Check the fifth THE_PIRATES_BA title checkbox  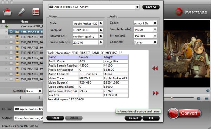tap(11, 53)
